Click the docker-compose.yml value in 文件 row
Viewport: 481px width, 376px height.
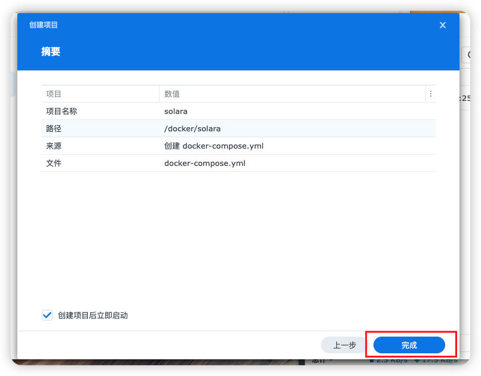click(x=205, y=163)
